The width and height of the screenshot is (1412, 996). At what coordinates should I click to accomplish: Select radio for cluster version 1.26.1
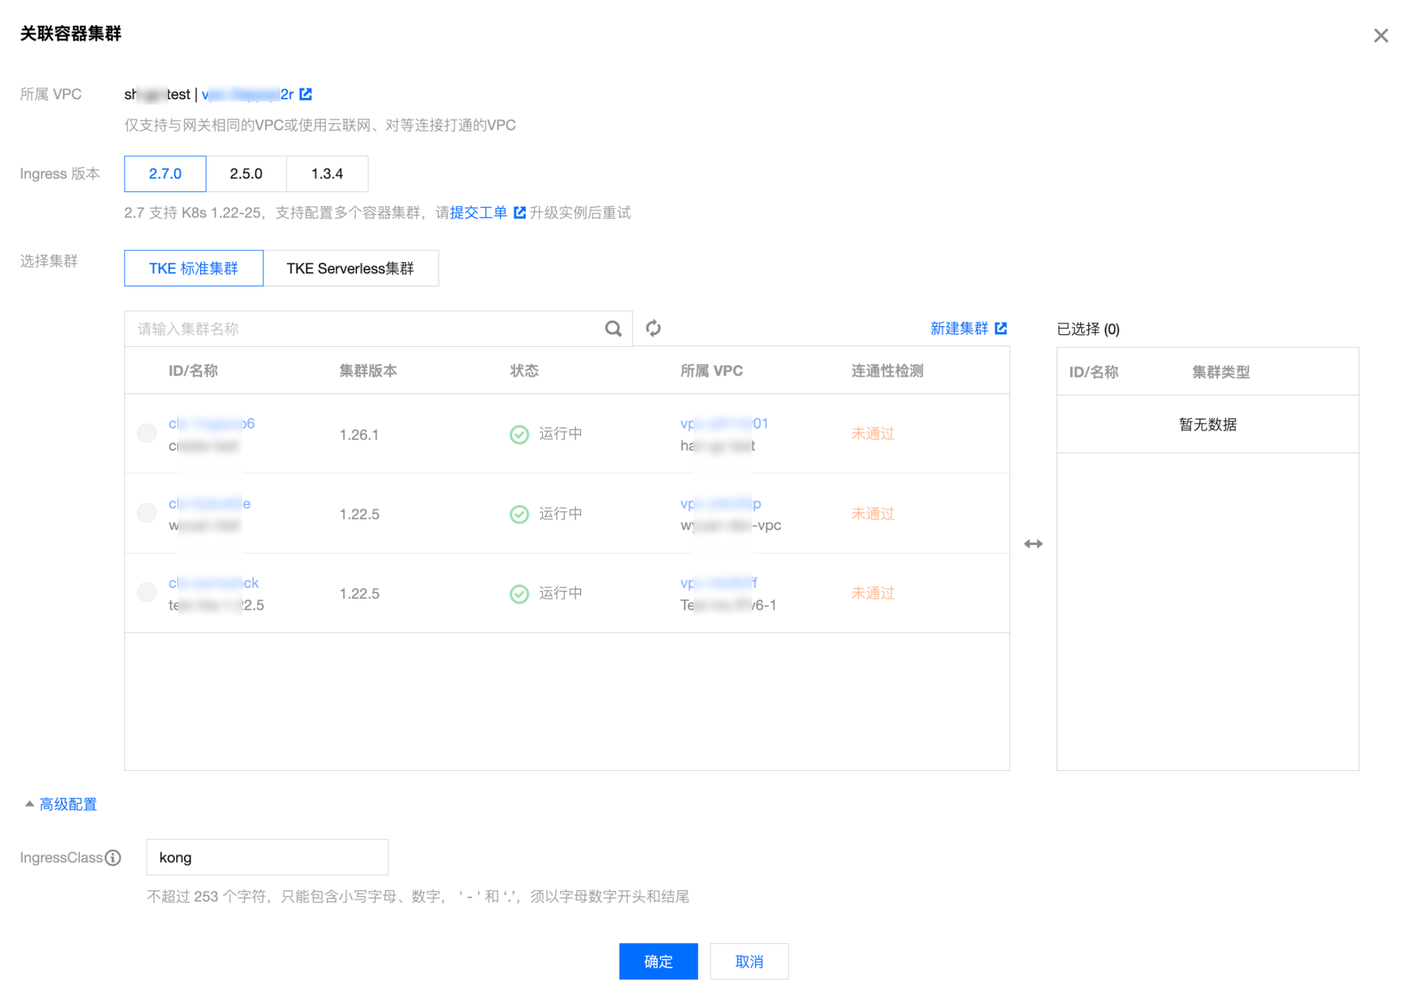click(146, 433)
